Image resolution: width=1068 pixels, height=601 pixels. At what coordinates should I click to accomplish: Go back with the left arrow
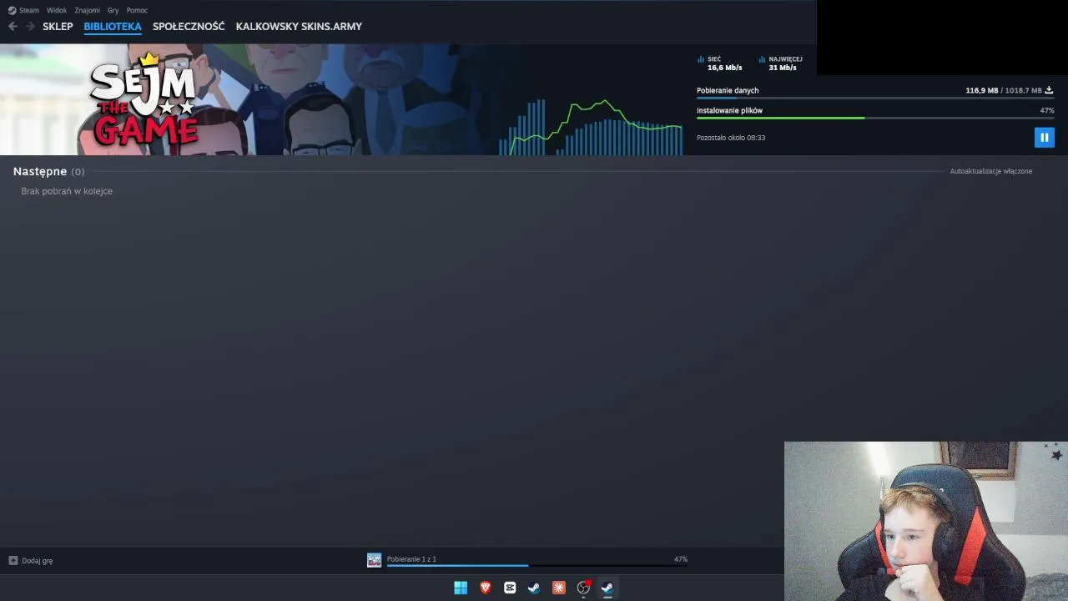(13, 27)
